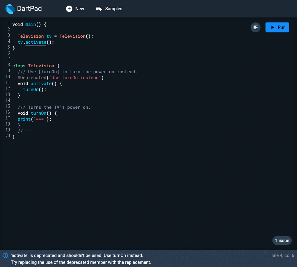Image resolution: width=297 pixels, height=267 pixels.
Task: Click print('===') statement
Action: (34, 119)
